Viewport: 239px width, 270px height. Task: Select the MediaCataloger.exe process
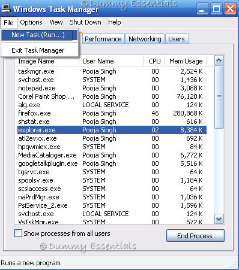112,155
